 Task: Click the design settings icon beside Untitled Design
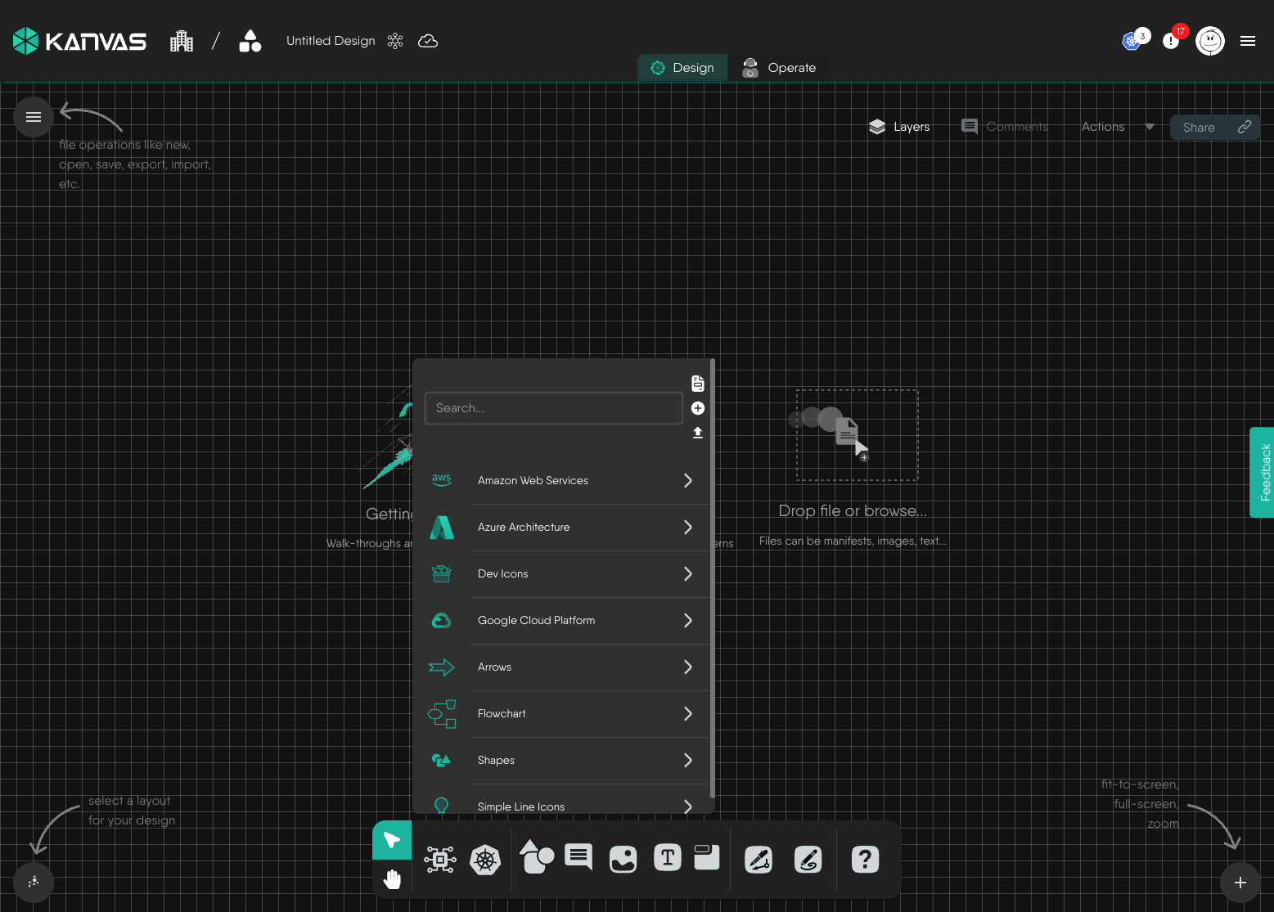coord(395,41)
